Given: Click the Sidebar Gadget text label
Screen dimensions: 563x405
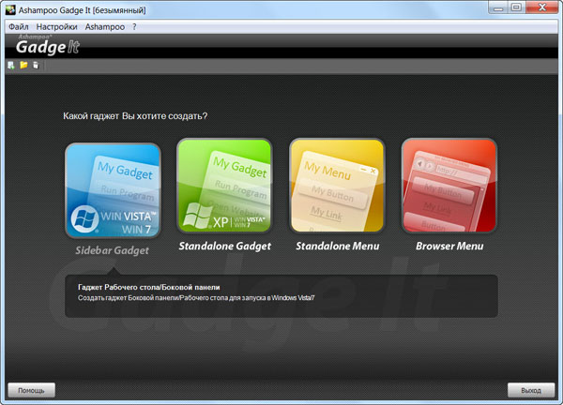Looking at the screenshot, I should tap(113, 251).
